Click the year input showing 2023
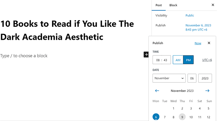The width and height of the screenshot is (217, 121). point(205,78)
